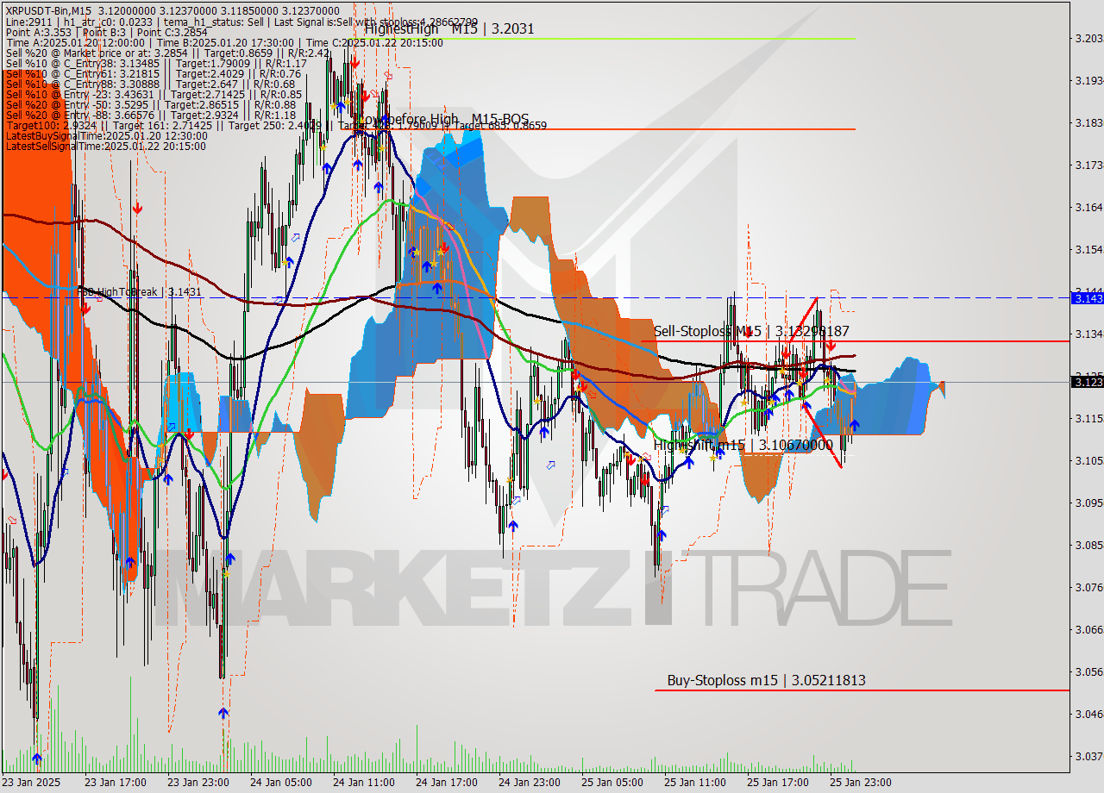Click the '25 Jan 17:00' time axis label

click(777, 783)
